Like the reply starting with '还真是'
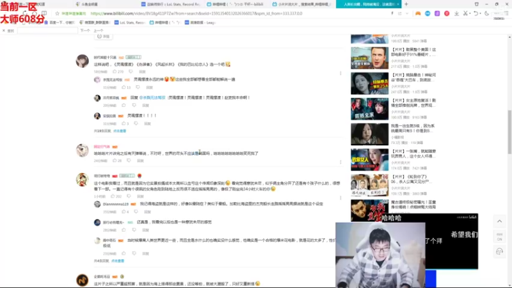This screenshot has height=288, width=512. (x=124, y=230)
